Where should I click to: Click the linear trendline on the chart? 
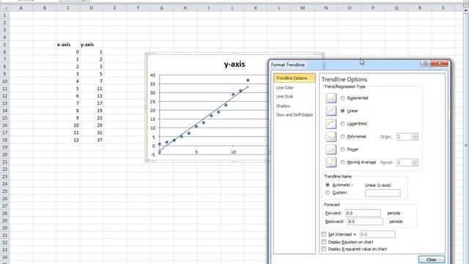(x=204, y=119)
